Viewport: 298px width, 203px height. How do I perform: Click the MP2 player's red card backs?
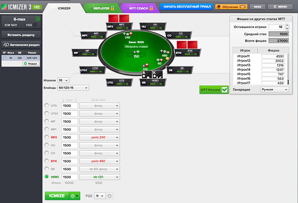point(118,18)
